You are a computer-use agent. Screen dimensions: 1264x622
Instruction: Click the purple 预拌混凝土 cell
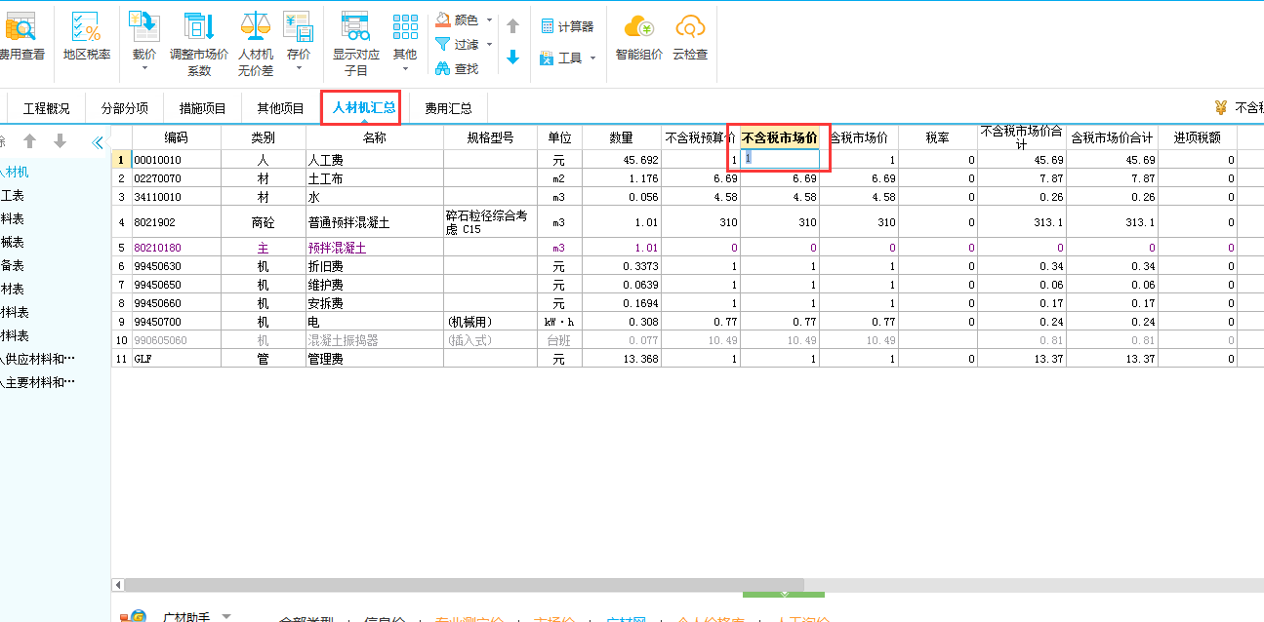375,249
